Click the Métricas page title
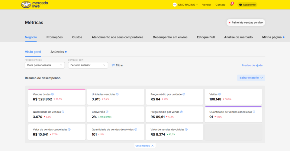This screenshot has height=151, width=290. (x=34, y=23)
